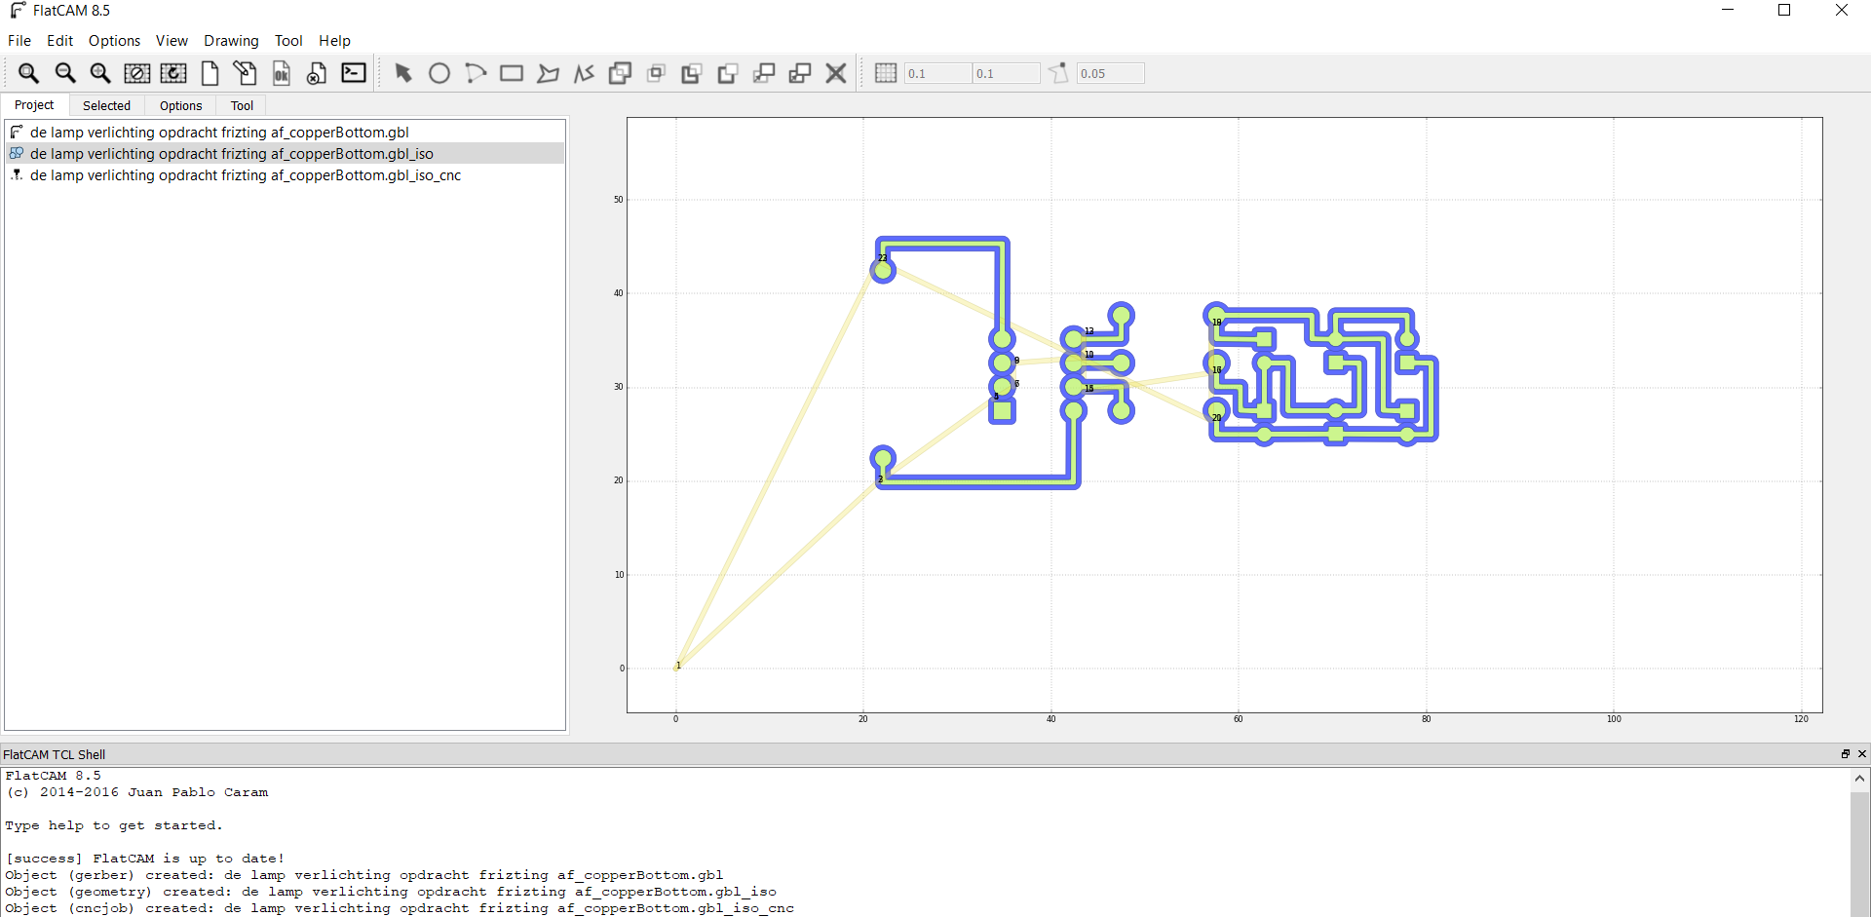
Task: Select the copperBottom.gbl_iso_cnc project item
Action: 245,175
